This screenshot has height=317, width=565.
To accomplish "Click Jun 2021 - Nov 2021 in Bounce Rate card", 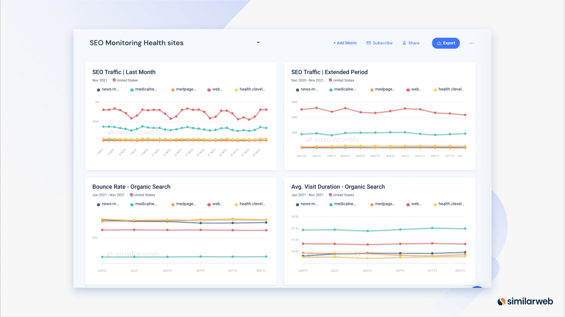I will [108, 195].
